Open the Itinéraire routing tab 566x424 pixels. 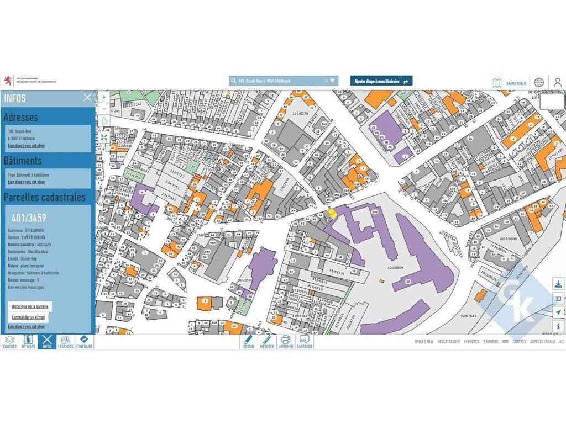pyautogui.click(x=84, y=342)
